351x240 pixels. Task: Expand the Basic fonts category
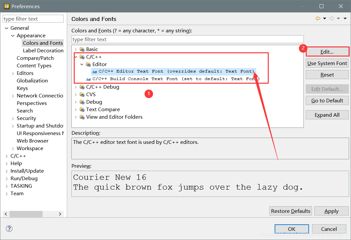pyautogui.click(x=76, y=49)
